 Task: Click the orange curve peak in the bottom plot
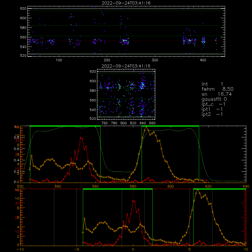click(198, 190)
